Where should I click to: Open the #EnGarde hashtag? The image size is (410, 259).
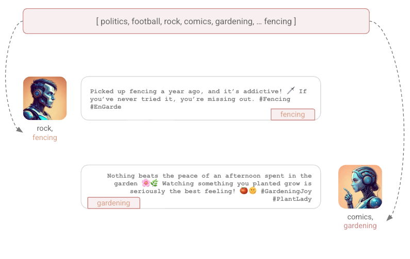106,107
